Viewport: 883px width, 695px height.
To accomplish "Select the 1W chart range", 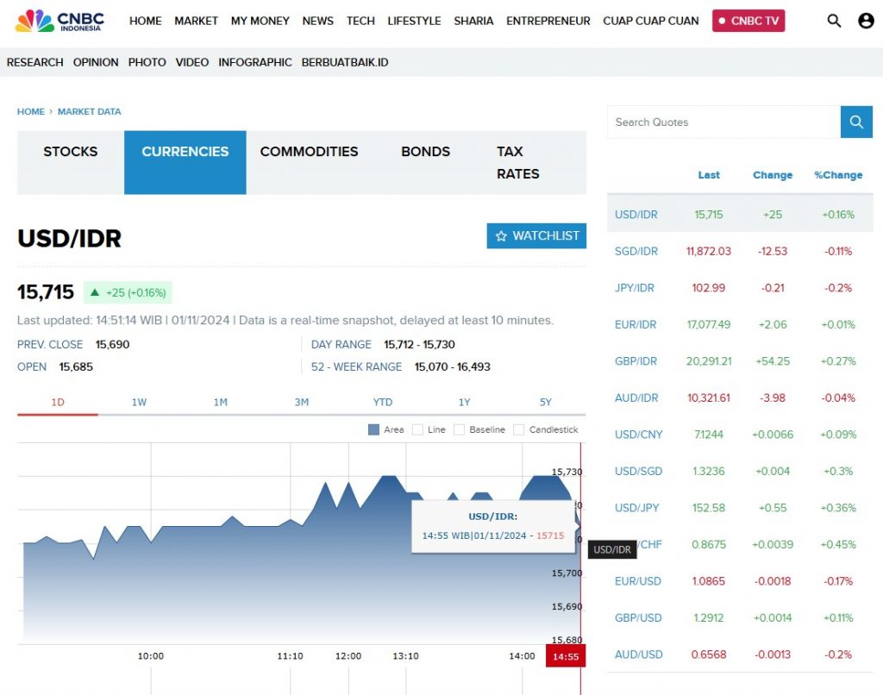I will tap(139, 402).
